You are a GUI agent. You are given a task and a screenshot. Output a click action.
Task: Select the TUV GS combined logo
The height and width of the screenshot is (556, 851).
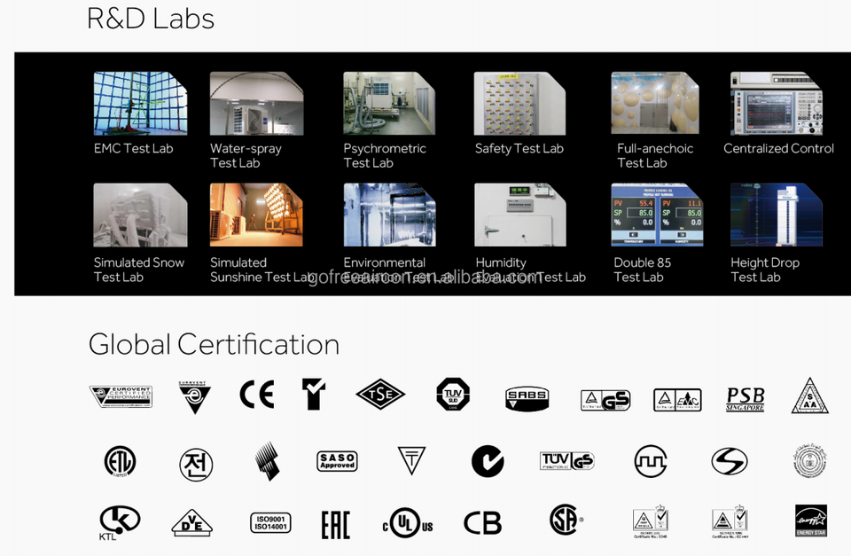point(567,461)
